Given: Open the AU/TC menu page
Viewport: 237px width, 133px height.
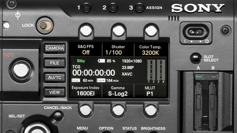Looking at the screenshot, I should [x=54, y=78].
